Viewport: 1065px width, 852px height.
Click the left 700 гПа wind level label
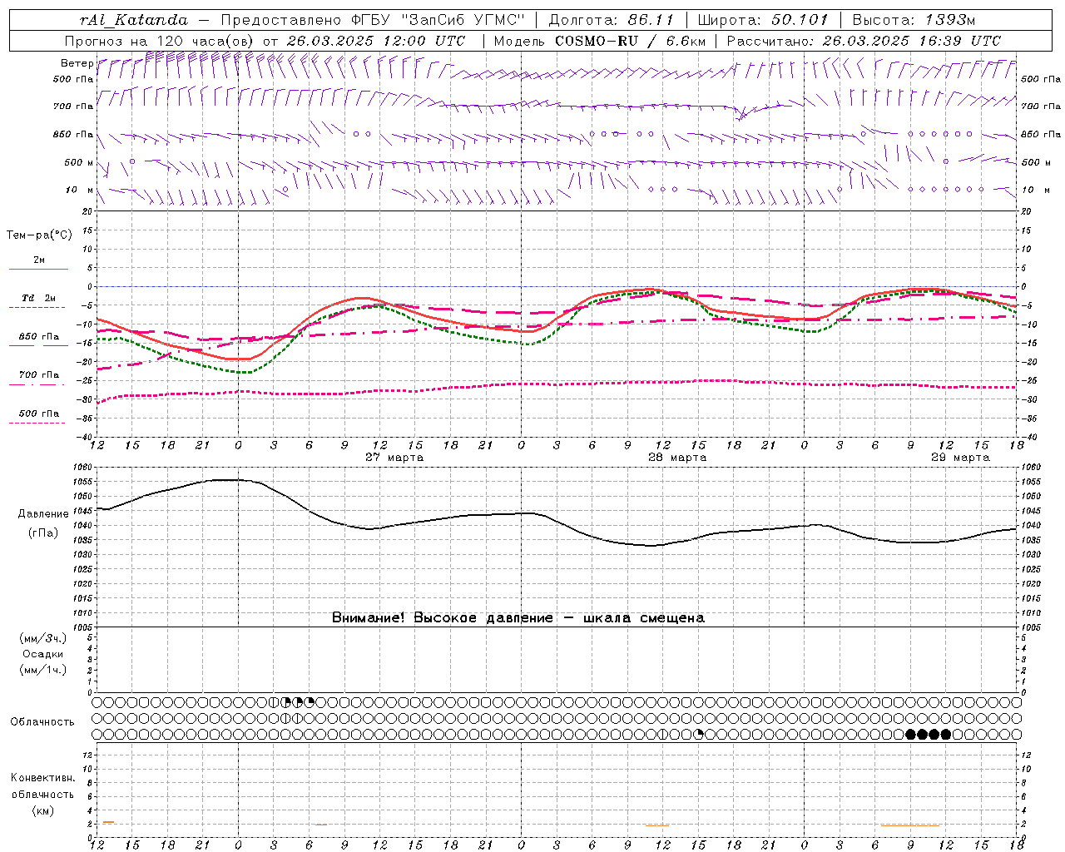coord(73,106)
